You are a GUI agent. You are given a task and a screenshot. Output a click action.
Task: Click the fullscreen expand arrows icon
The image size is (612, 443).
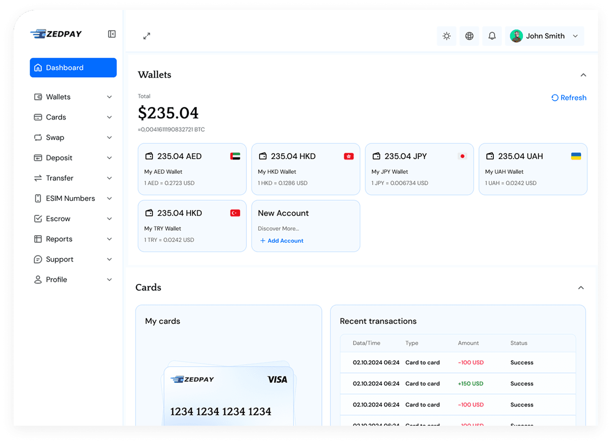[146, 36]
